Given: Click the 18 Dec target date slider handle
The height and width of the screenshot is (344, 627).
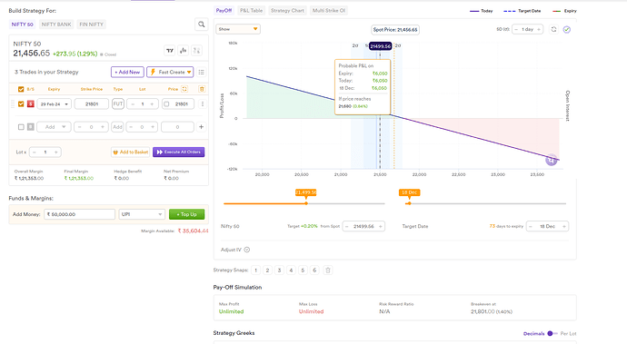Looking at the screenshot, I should pos(409,203).
